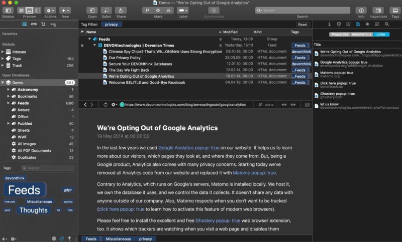Select the sidebar reading list glasses icon

pyautogui.click(x=34, y=24)
